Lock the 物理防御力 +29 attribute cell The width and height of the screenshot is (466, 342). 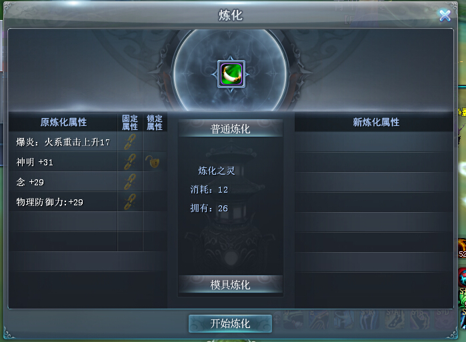[x=155, y=202]
